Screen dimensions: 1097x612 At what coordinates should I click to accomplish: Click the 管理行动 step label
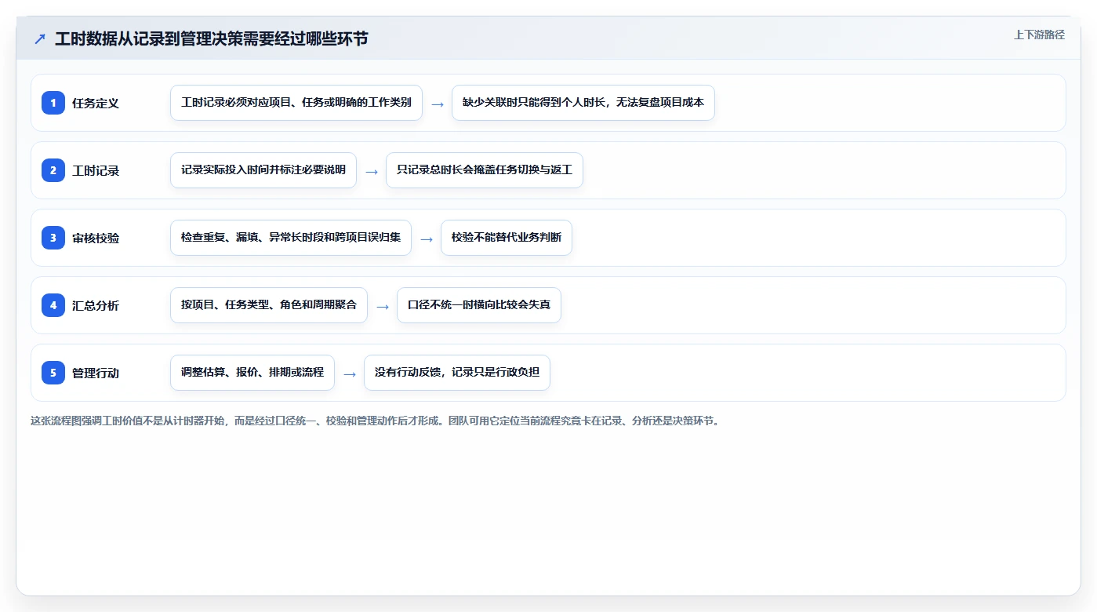pyautogui.click(x=96, y=373)
